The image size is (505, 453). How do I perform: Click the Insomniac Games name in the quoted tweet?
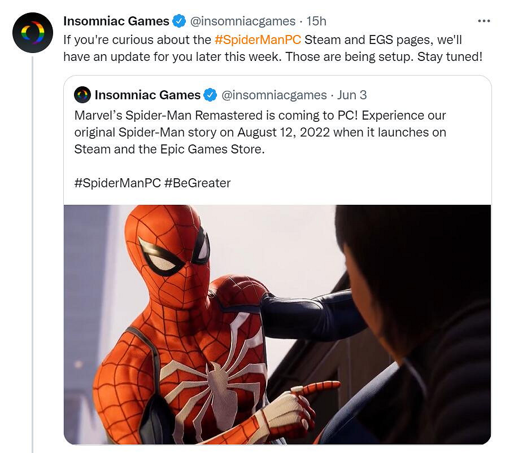click(x=147, y=95)
